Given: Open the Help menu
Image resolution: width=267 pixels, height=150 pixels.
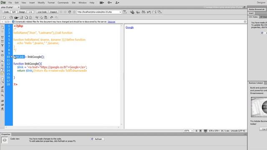Looking at the screenshot, I should (x=92, y=3).
